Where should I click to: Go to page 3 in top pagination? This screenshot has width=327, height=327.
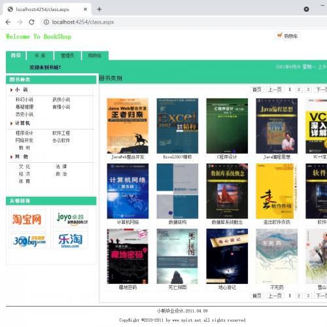pyautogui.click(x=308, y=90)
